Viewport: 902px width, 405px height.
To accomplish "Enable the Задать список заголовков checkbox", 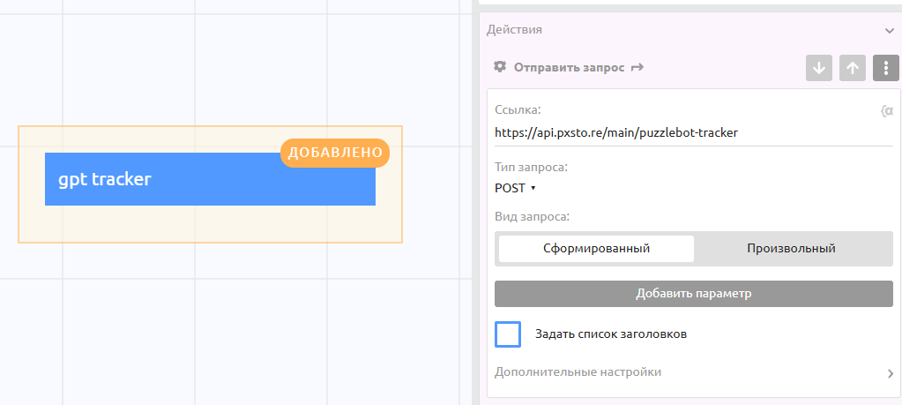I will coord(508,334).
